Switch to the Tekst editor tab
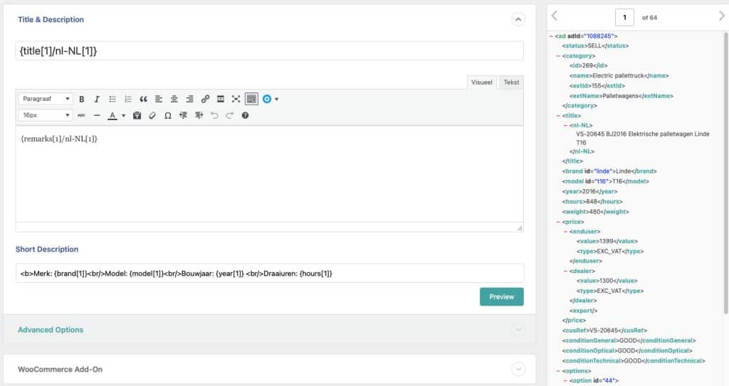The width and height of the screenshot is (729, 386). (511, 82)
